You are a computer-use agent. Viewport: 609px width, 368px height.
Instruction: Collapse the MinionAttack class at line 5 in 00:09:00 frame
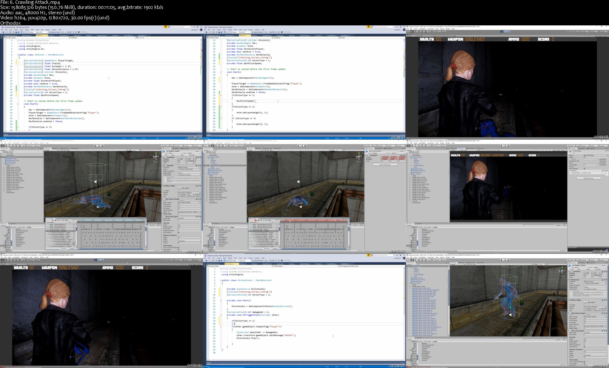pyautogui.click(x=221, y=280)
